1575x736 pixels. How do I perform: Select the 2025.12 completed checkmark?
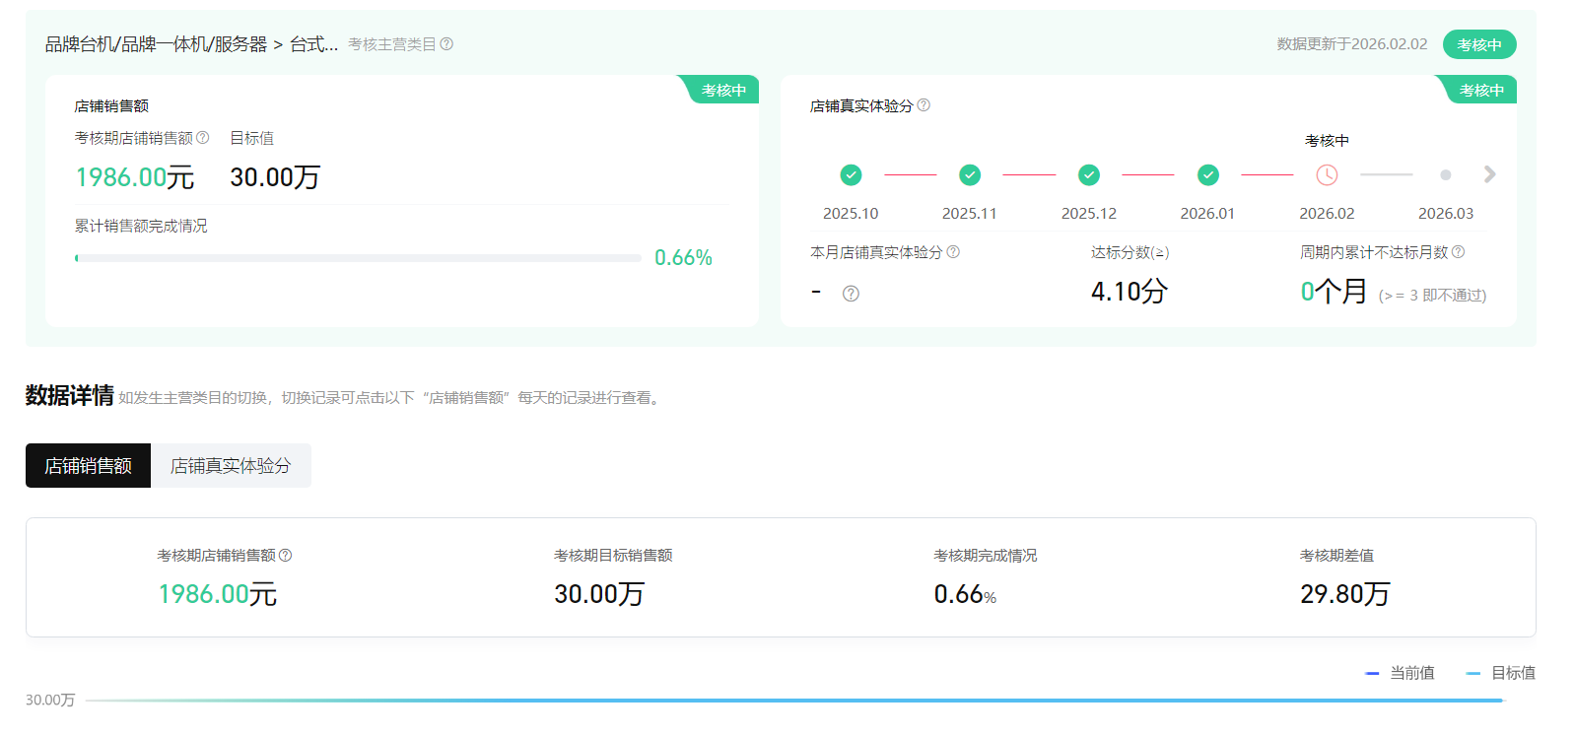click(x=1089, y=175)
